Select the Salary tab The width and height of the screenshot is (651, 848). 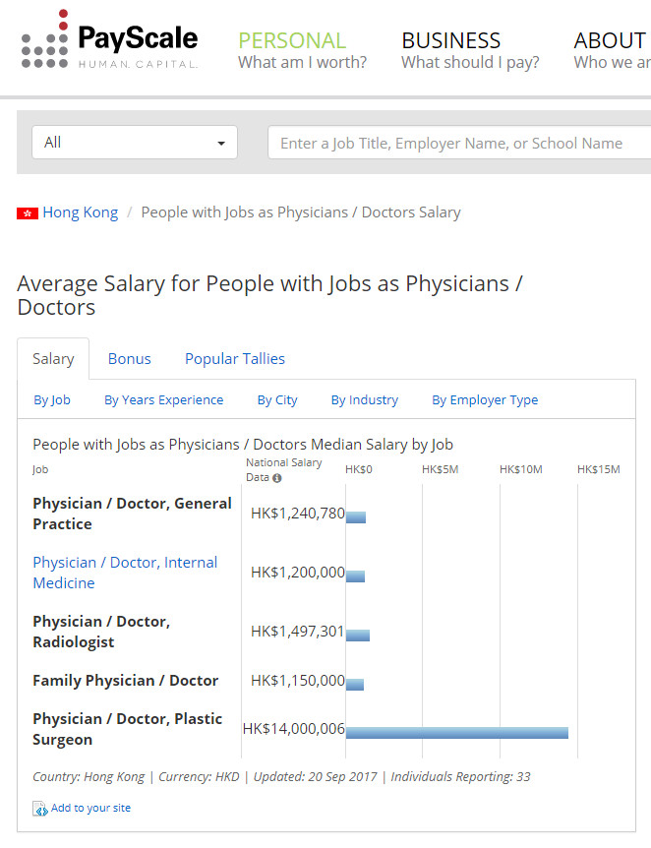point(53,359)
